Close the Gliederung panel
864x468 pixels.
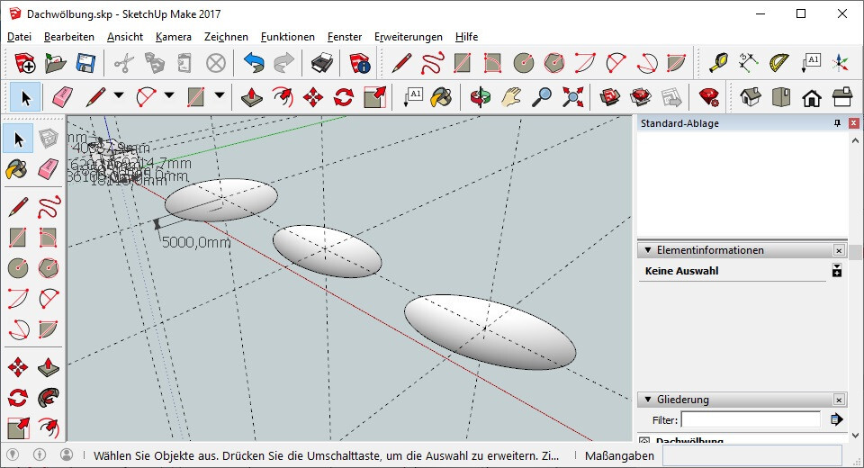[839, 400]
